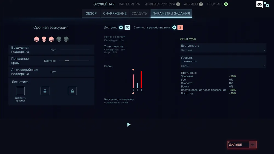Click the ИНФРАСТРУКТУРА notification badge 1

pos(178,4)
